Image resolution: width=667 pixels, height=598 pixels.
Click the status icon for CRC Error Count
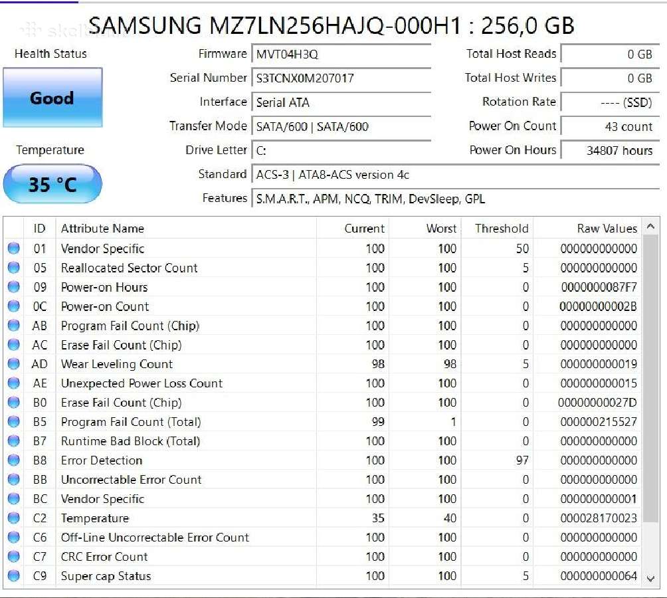tap(13, 556)
